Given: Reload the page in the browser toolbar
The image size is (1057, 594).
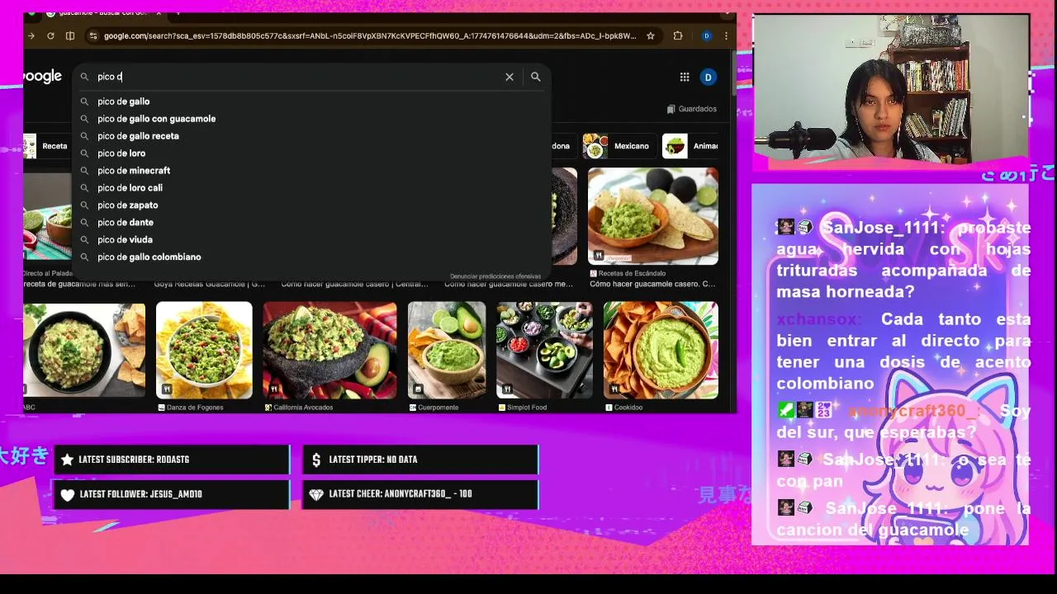Looking at the screenshot, I should (50, 35).
